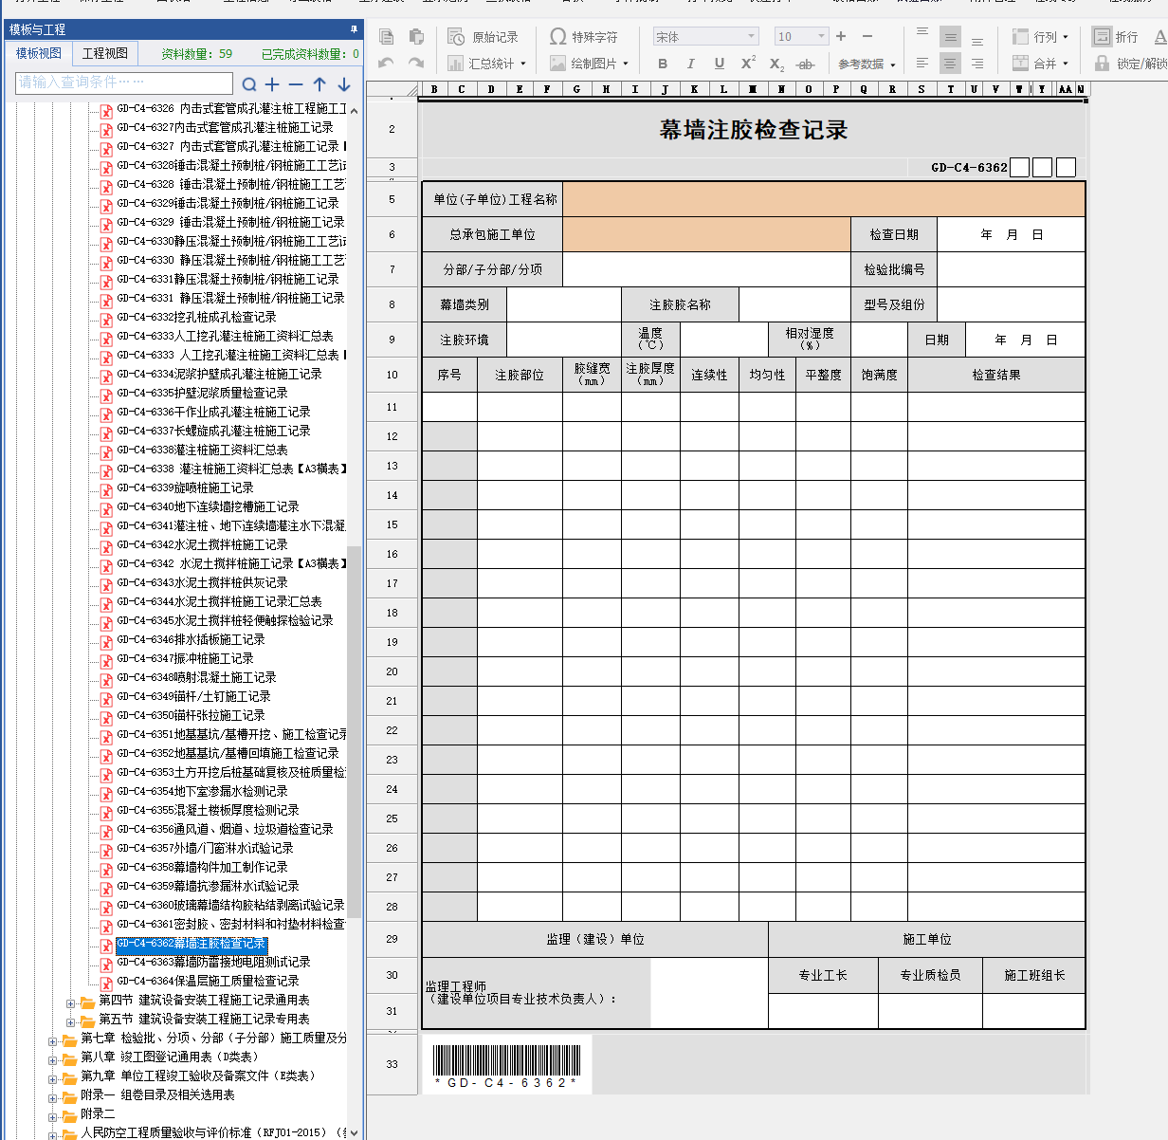Apply superscript formatting (X²)

click(748, 64)
